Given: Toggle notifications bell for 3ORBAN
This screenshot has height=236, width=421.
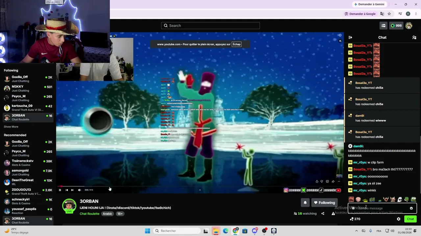Looking at the screenshot, I should pos(305,203).
